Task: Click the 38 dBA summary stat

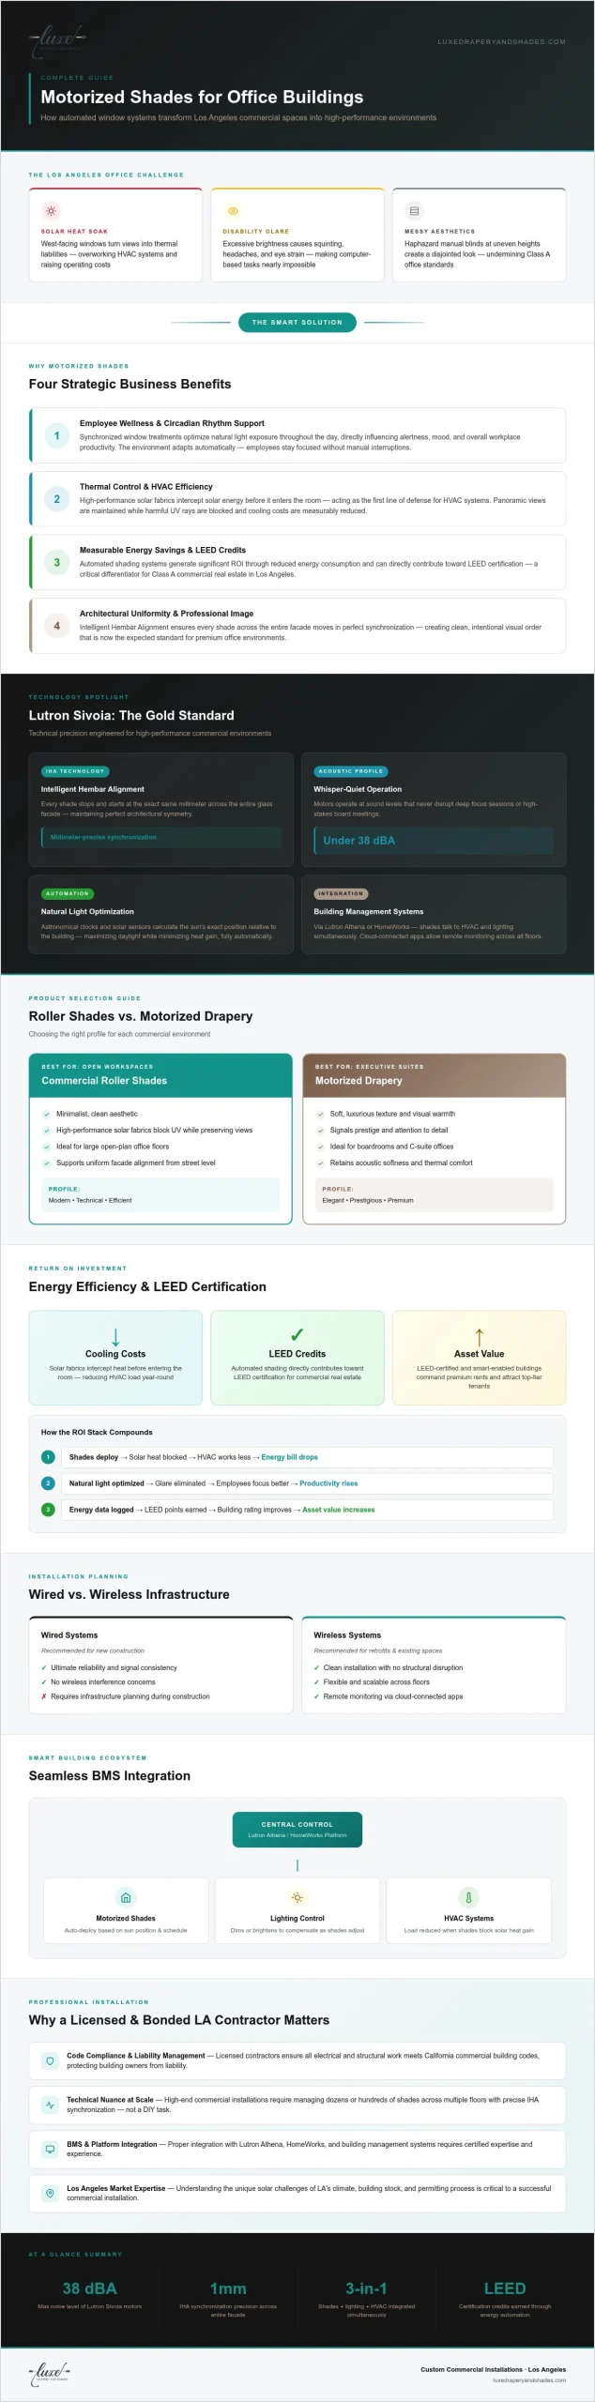Action: click(x=90, y=2289)
